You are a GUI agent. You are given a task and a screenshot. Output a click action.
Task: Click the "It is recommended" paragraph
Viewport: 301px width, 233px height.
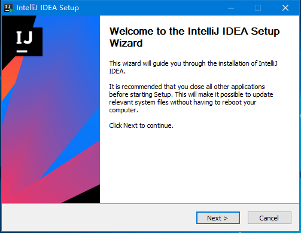click(191, 98)
